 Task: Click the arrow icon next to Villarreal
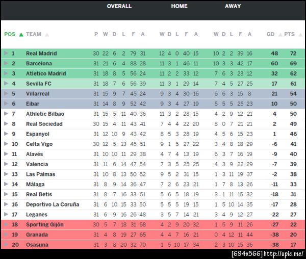6,94
